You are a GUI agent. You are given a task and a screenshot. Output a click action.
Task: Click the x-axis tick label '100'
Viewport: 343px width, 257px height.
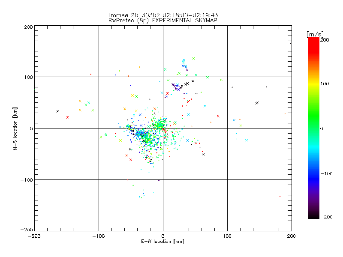[227, 236]
